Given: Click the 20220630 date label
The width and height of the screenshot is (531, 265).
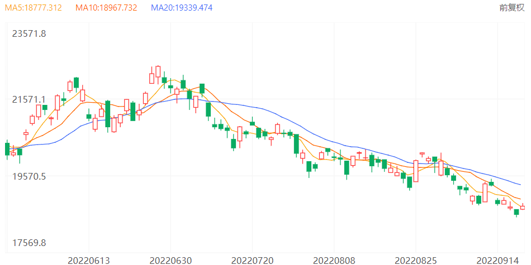Looking at the screenshot, I should pyautogui.click(x=170, y=261).
